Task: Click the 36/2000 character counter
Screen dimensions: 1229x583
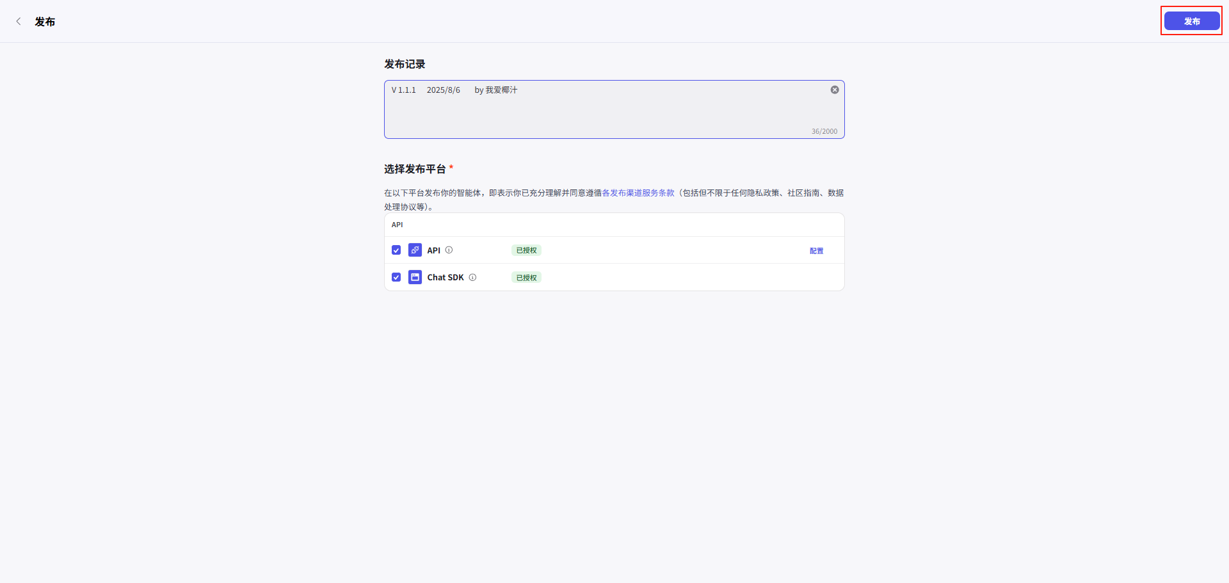Action: point(824,131)
